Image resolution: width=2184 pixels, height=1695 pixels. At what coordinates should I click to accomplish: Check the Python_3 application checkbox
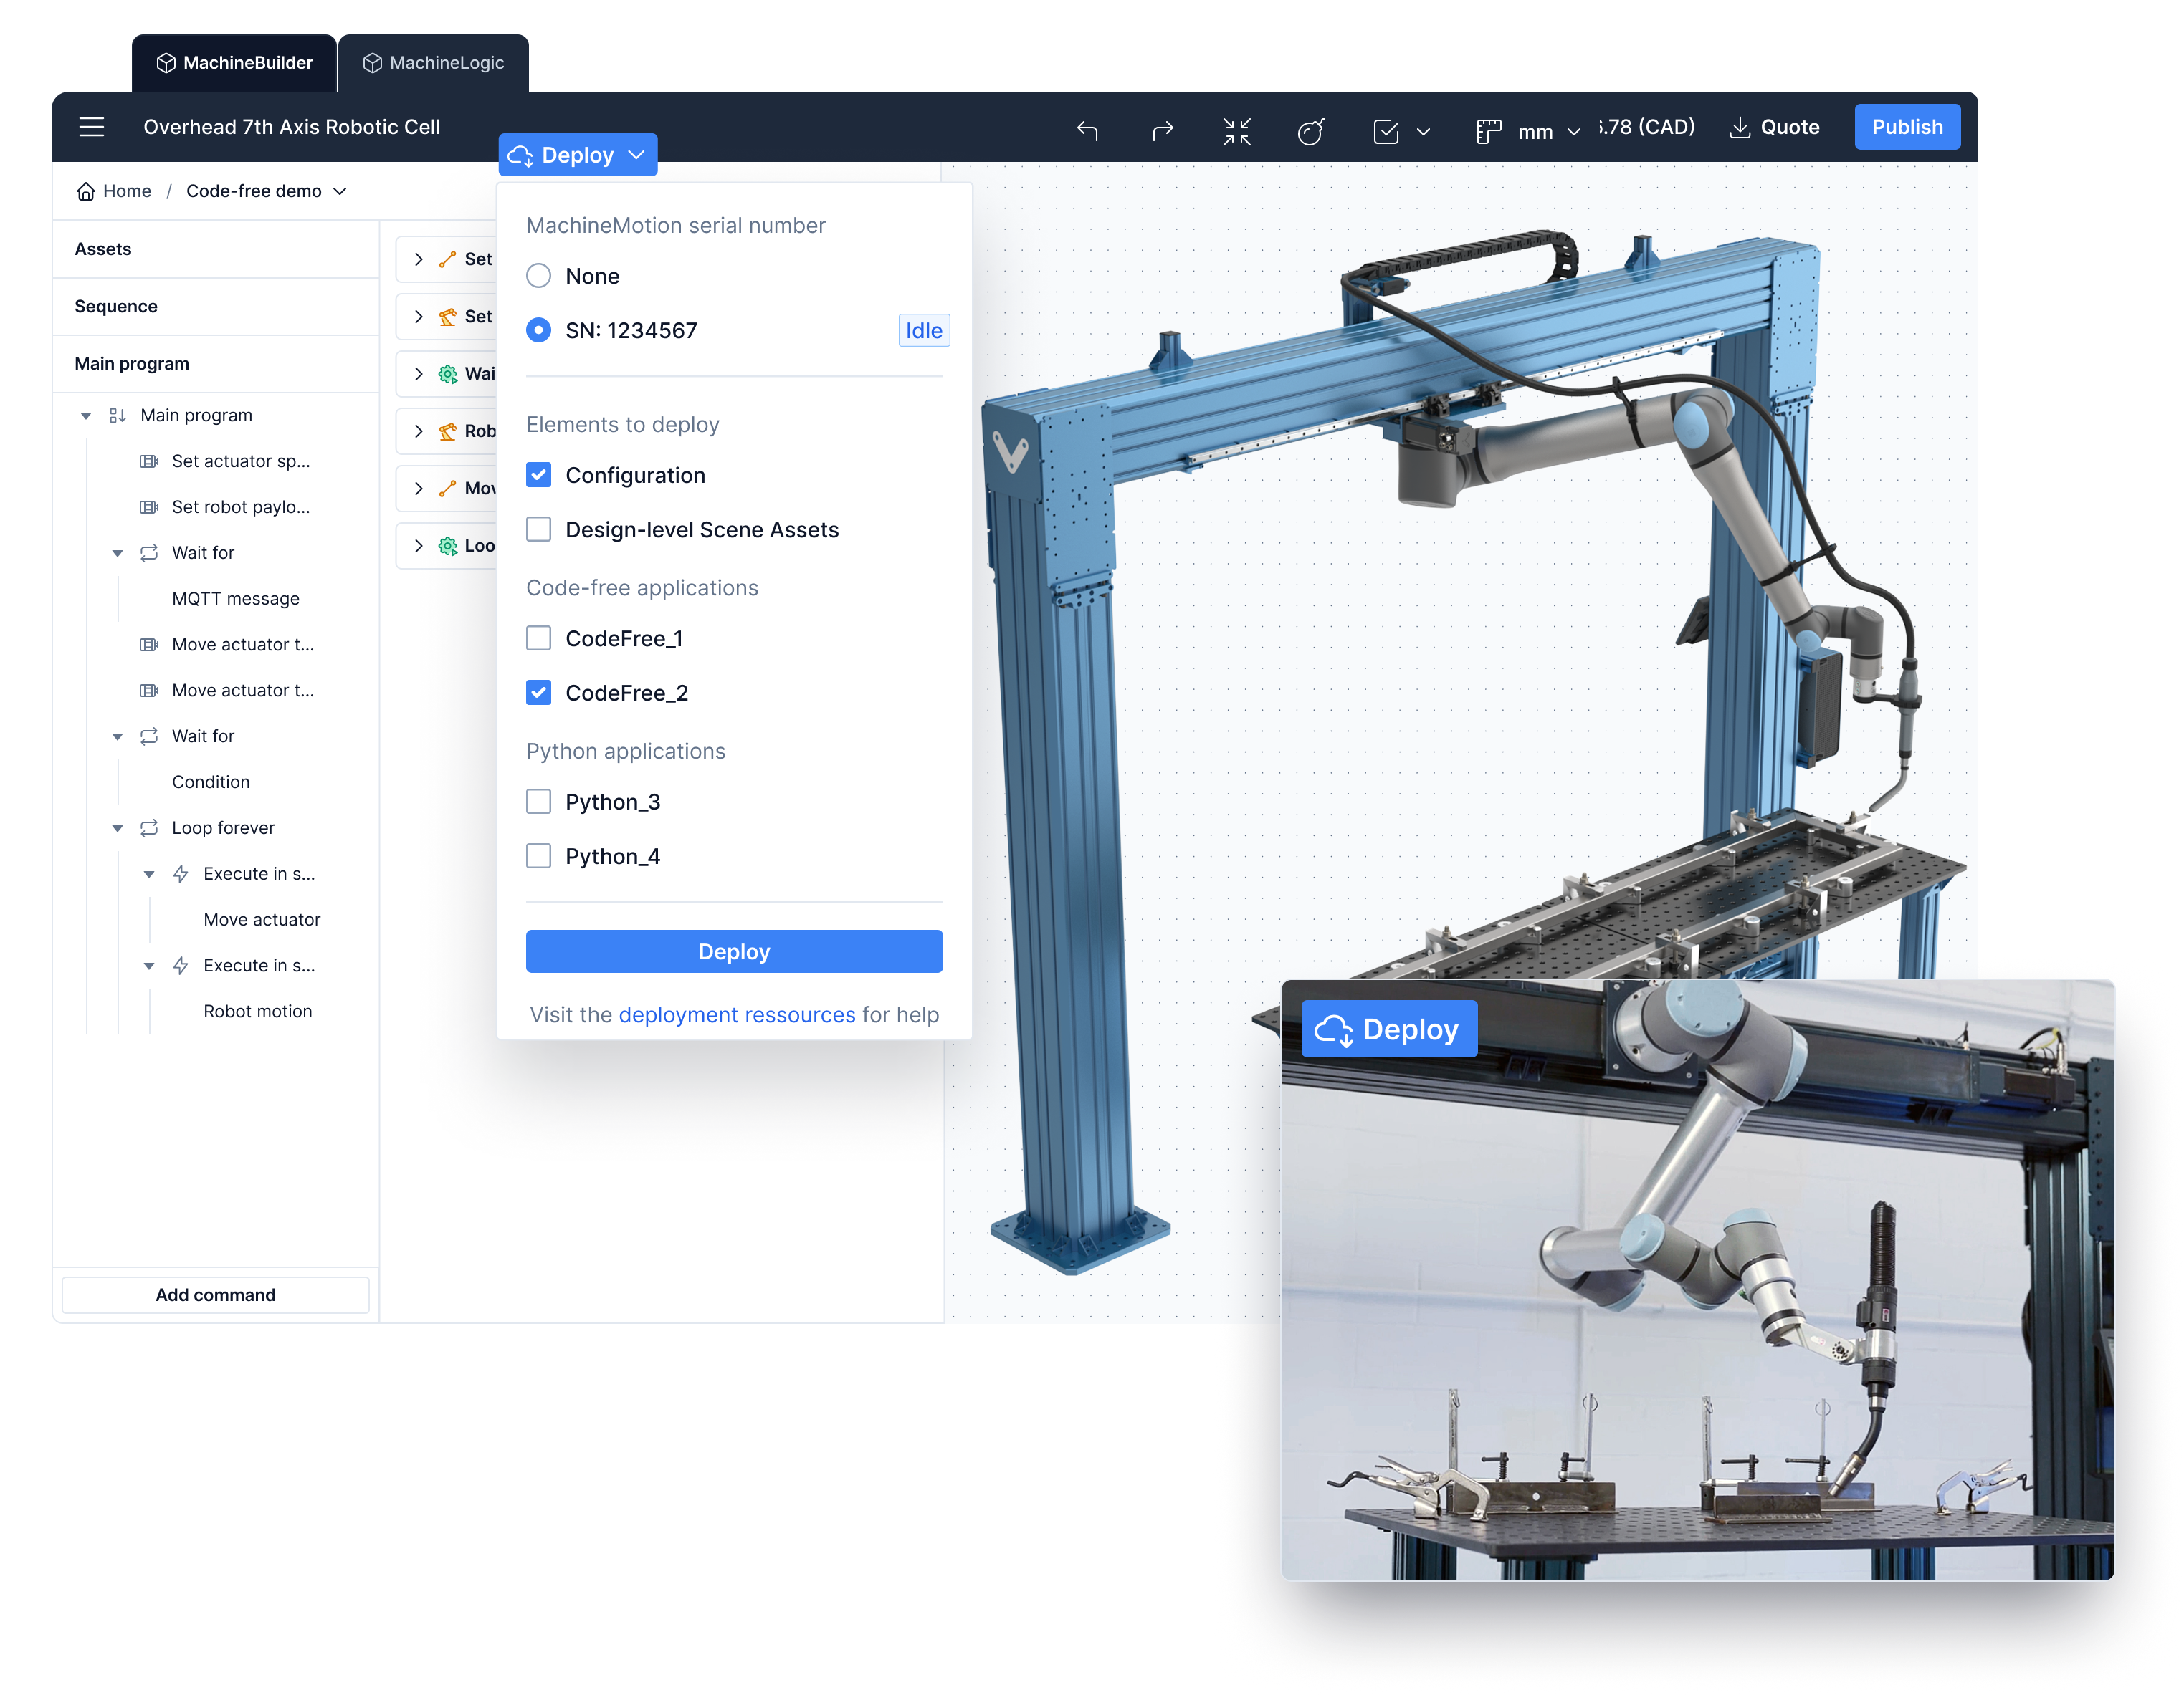pyautogui.click(x=538, y=802)
